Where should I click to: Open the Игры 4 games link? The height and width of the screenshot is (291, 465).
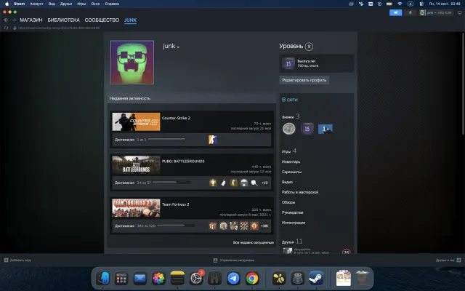[x=289, y=151]
